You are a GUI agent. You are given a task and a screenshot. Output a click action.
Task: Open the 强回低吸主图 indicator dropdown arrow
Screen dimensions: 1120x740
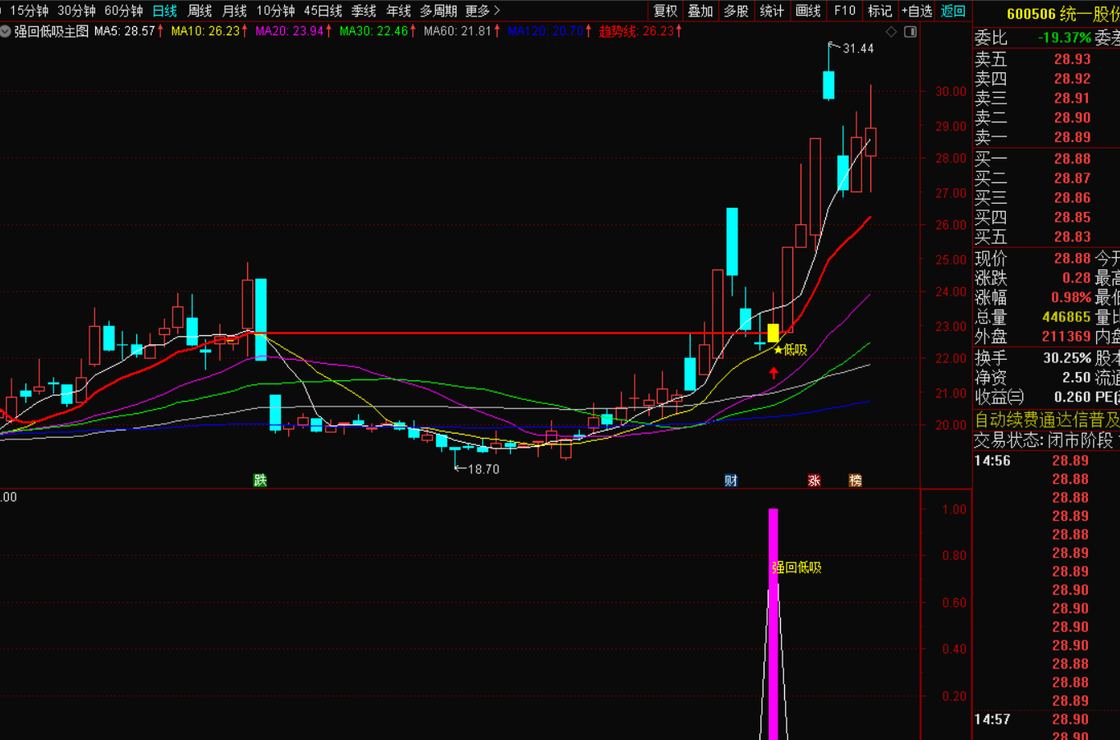tap(6, 32)
